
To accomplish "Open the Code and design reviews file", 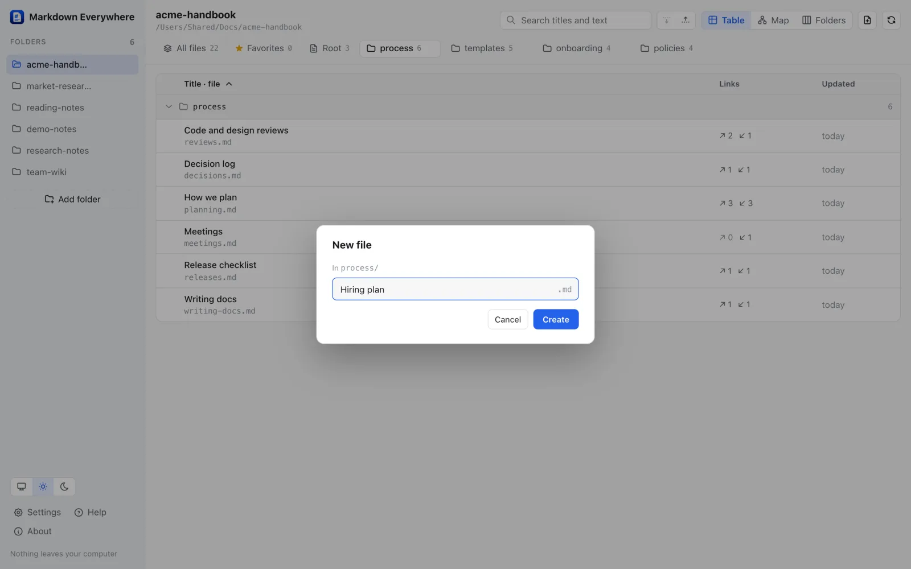I will 528,136.
